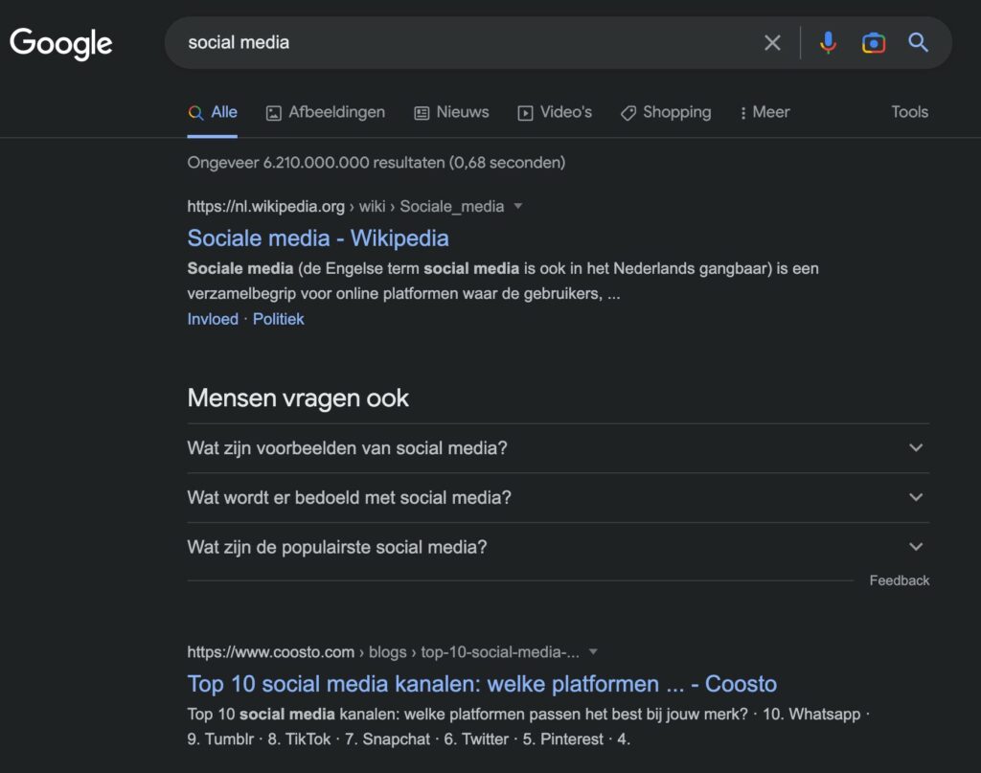Expand 'Wat zijn voorbeelden van social media?'
This screenshot has height=773, width=981.
coord(559,447)
